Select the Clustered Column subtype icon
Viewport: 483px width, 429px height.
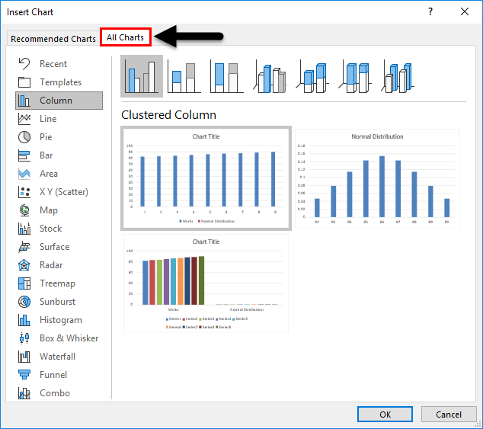click(142, 76)
